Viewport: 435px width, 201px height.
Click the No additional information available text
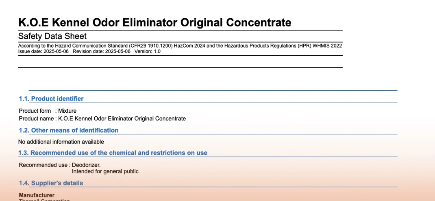click(61, 142)
